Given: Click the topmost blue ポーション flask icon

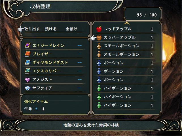Looking at the screenshot, I should click(99, 63).
